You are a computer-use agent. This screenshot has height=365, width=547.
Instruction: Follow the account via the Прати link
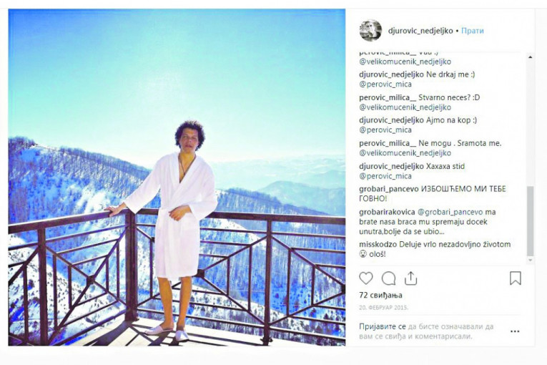click(x=473, y=31)
